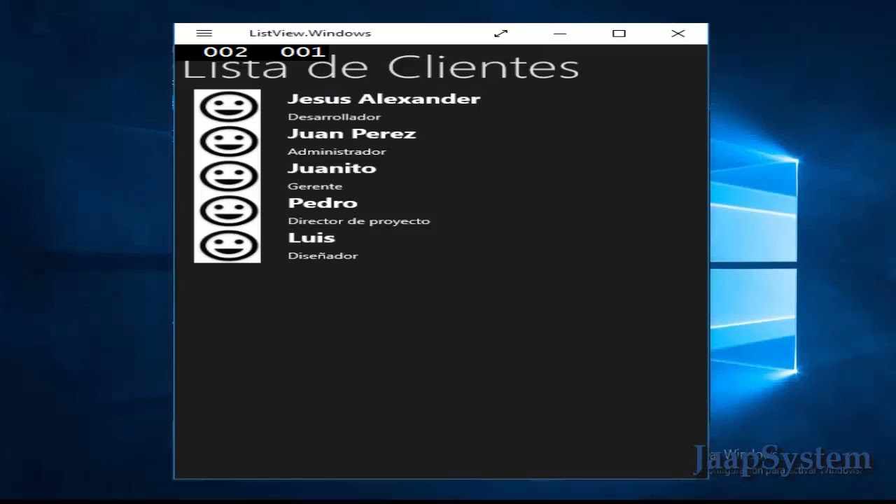Maximize the ListView.Windows window
This screenshot has height=504, width=896.
[x=619, y=33]
